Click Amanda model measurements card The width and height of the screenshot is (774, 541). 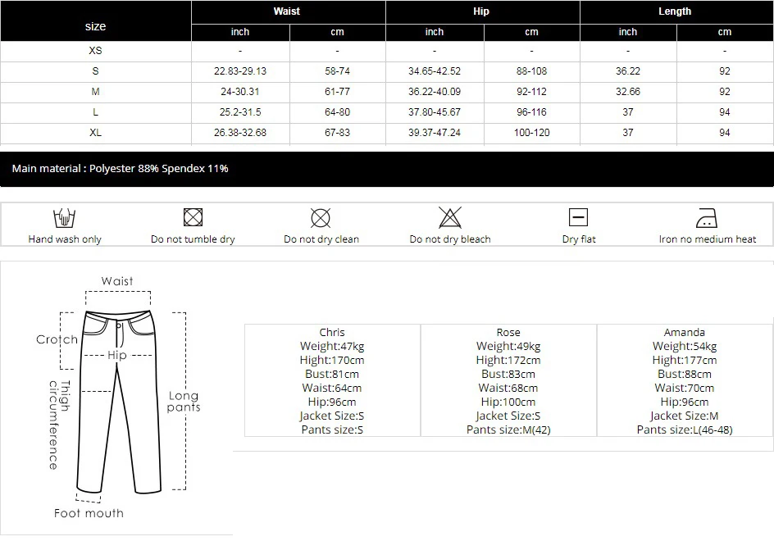coord(685,380)
